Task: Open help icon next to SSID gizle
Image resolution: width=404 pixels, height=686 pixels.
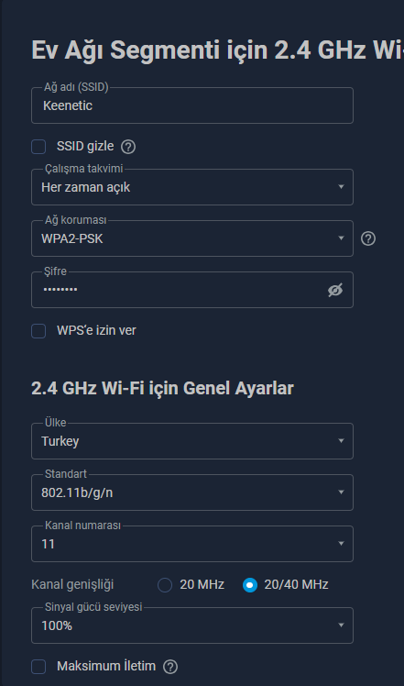Action: point(128,147)
